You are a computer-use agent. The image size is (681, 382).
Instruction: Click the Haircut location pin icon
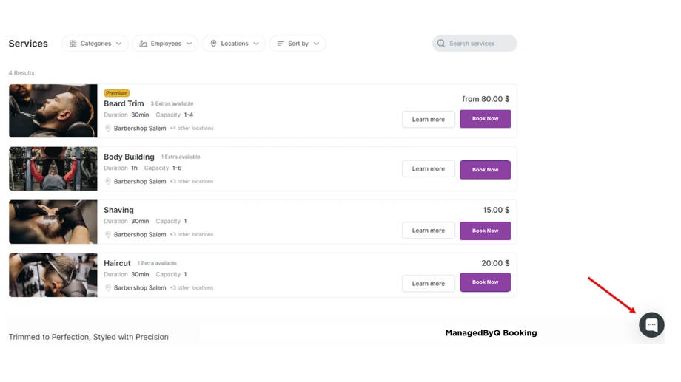point(108,288)
